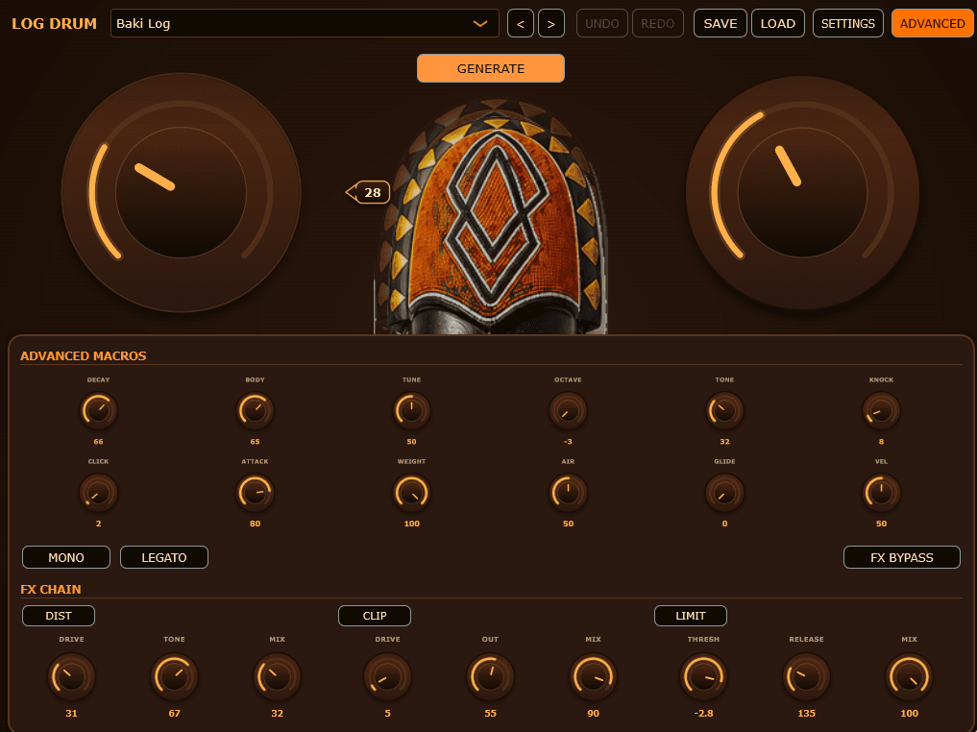Toggle the CLIP effect
The width and height of the screenshot is (977, 732).
(375, 616)
